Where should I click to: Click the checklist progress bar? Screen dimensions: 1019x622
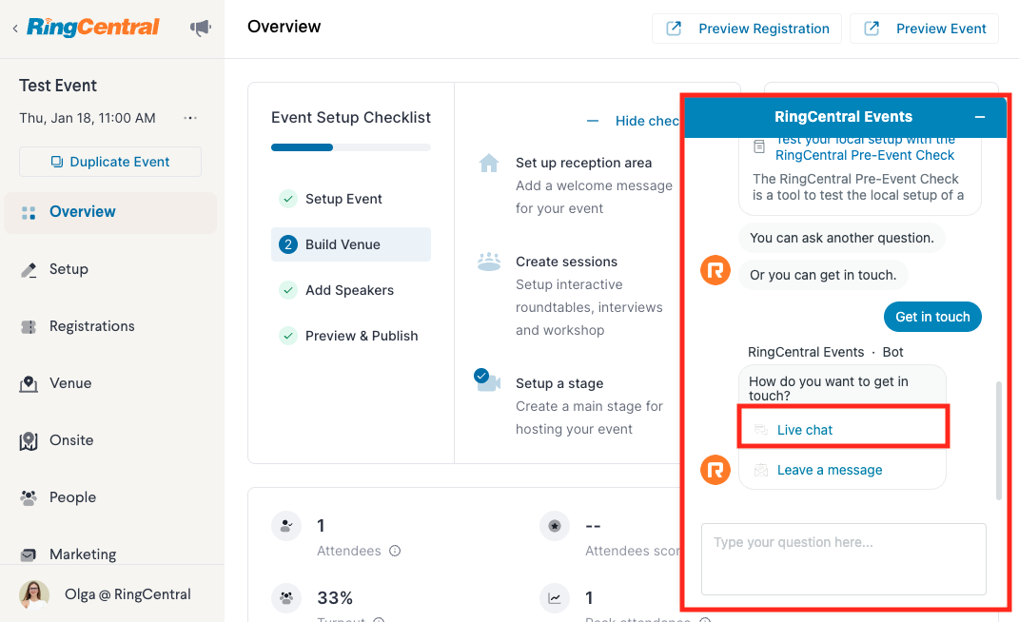click(351, 147)
